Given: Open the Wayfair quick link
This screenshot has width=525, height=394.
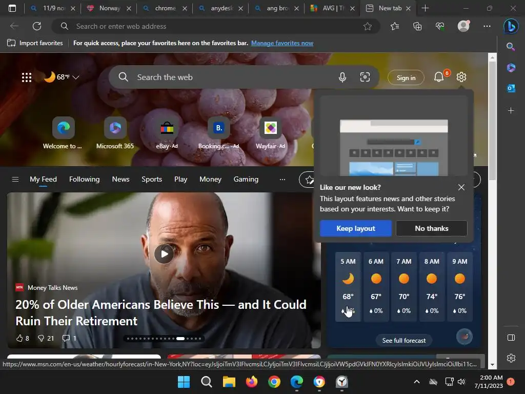Looking at the screenshot, I should point(271,133).
